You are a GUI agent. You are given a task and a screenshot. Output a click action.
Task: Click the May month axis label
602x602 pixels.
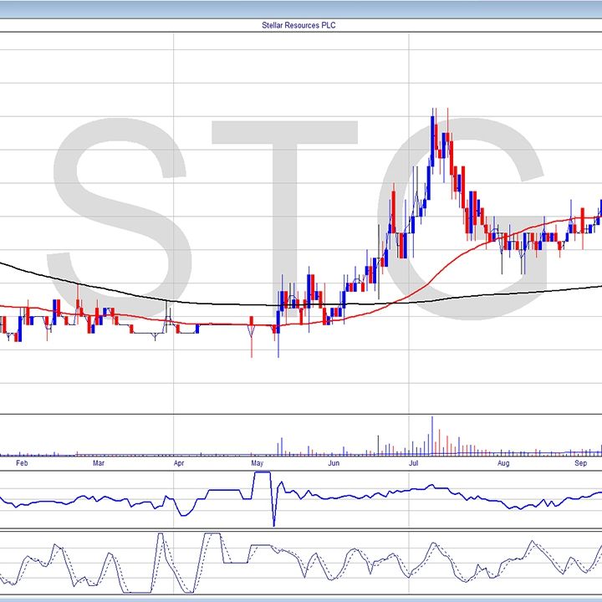[258, 462]
